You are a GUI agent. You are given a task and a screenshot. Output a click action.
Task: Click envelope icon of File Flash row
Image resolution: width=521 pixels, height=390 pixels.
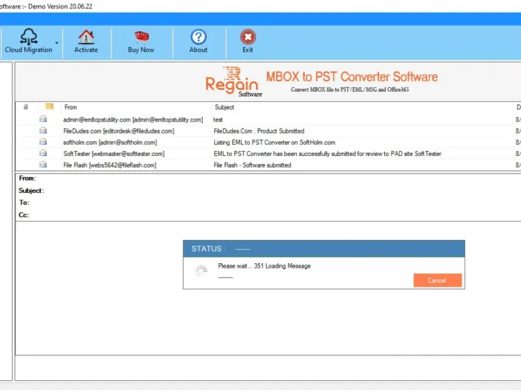click(x=43, y=164)
